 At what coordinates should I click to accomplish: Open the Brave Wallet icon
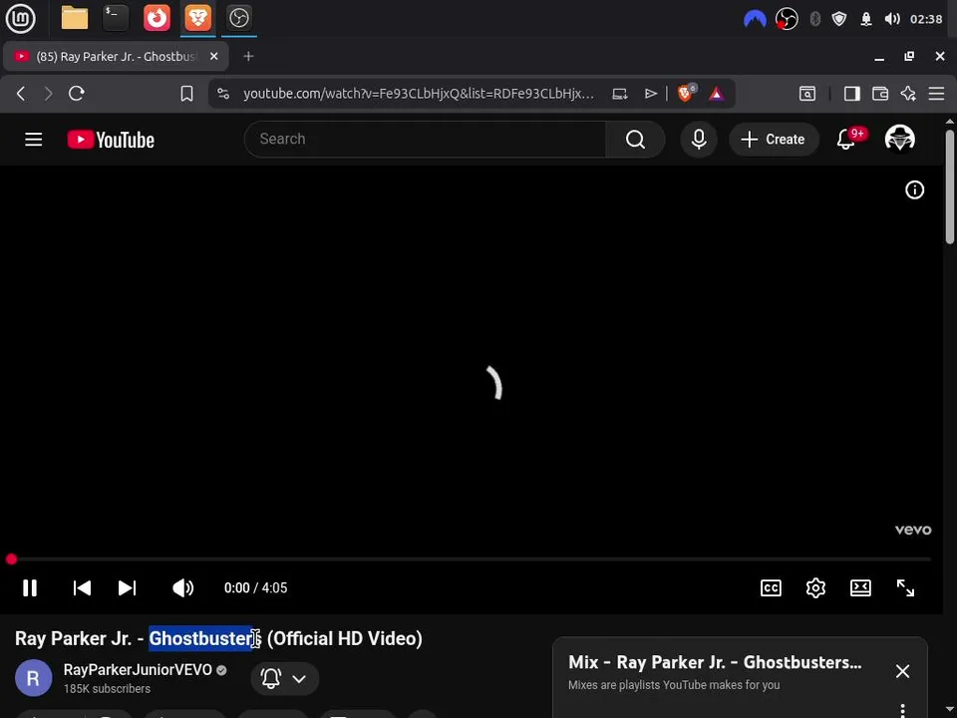click(880, 94)
